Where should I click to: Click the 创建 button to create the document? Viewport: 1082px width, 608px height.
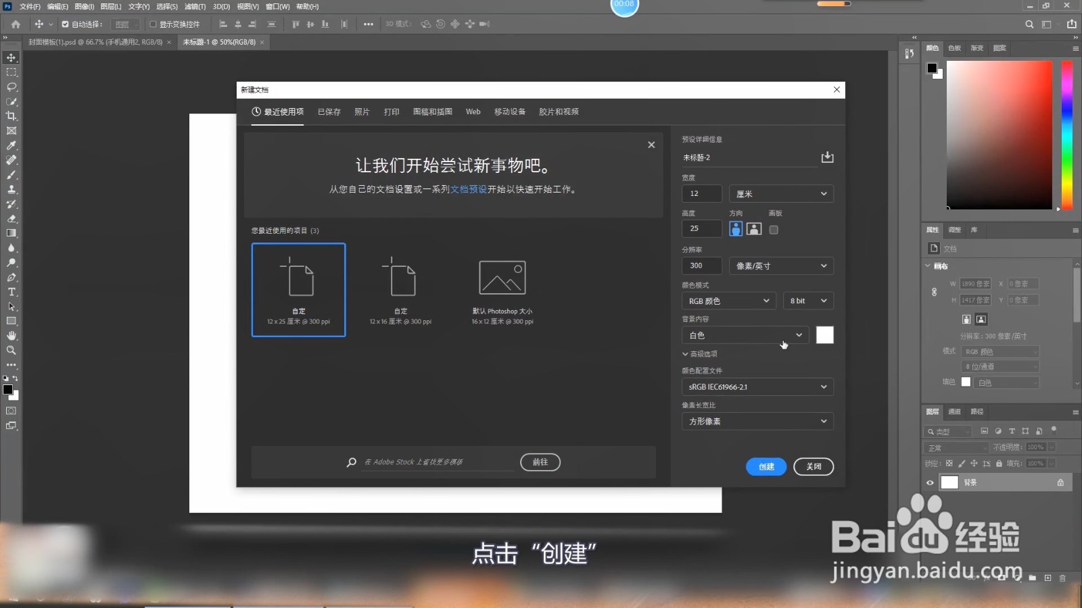[766, 466]
